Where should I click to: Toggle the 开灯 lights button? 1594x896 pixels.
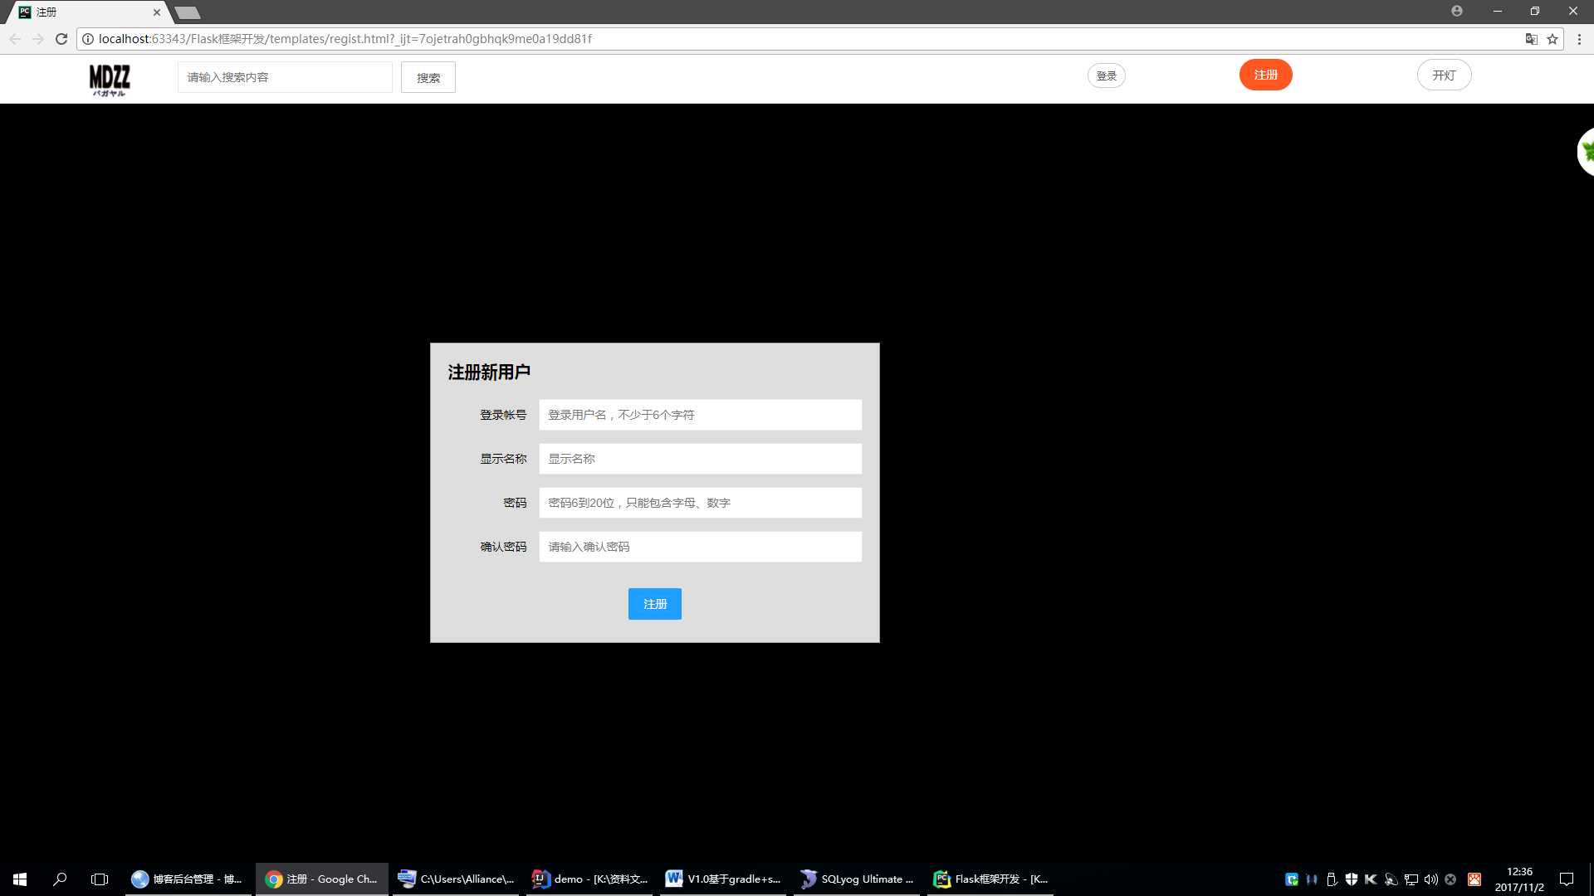click(1445, 75)
